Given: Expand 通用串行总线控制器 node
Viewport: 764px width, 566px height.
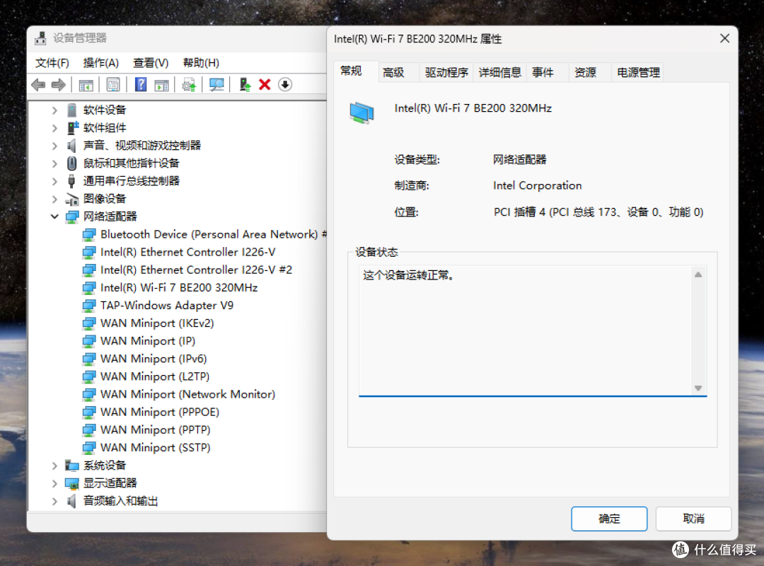Looking at the screenshot, I should (x=54, y=181).
